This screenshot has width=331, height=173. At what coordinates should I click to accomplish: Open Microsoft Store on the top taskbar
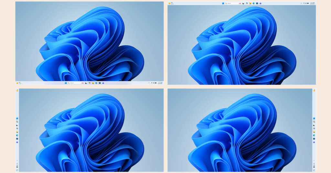257,3
